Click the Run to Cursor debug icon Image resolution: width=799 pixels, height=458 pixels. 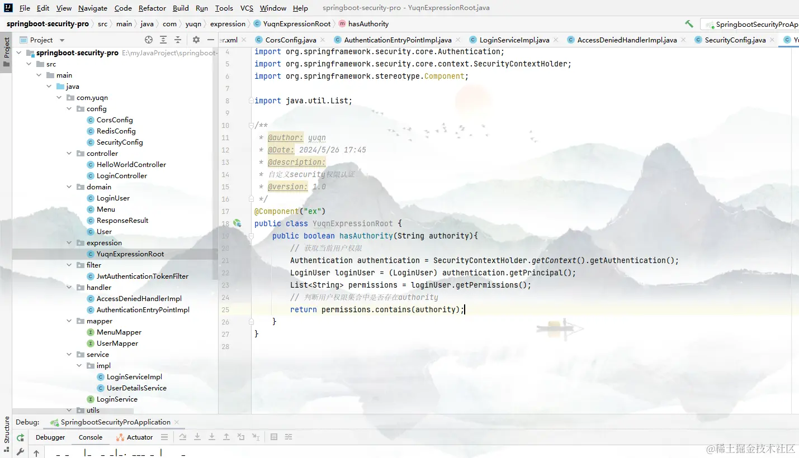[x=256, y=437]
